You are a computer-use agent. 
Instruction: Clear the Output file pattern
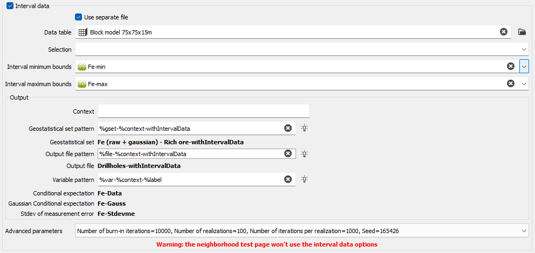pyautogui.click(x=288, y=153)
